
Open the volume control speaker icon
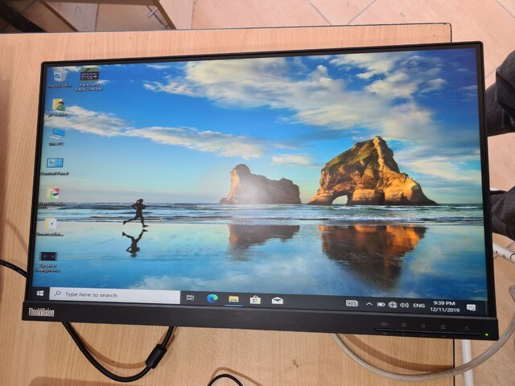pyautogui.click(x=403, y=305)
